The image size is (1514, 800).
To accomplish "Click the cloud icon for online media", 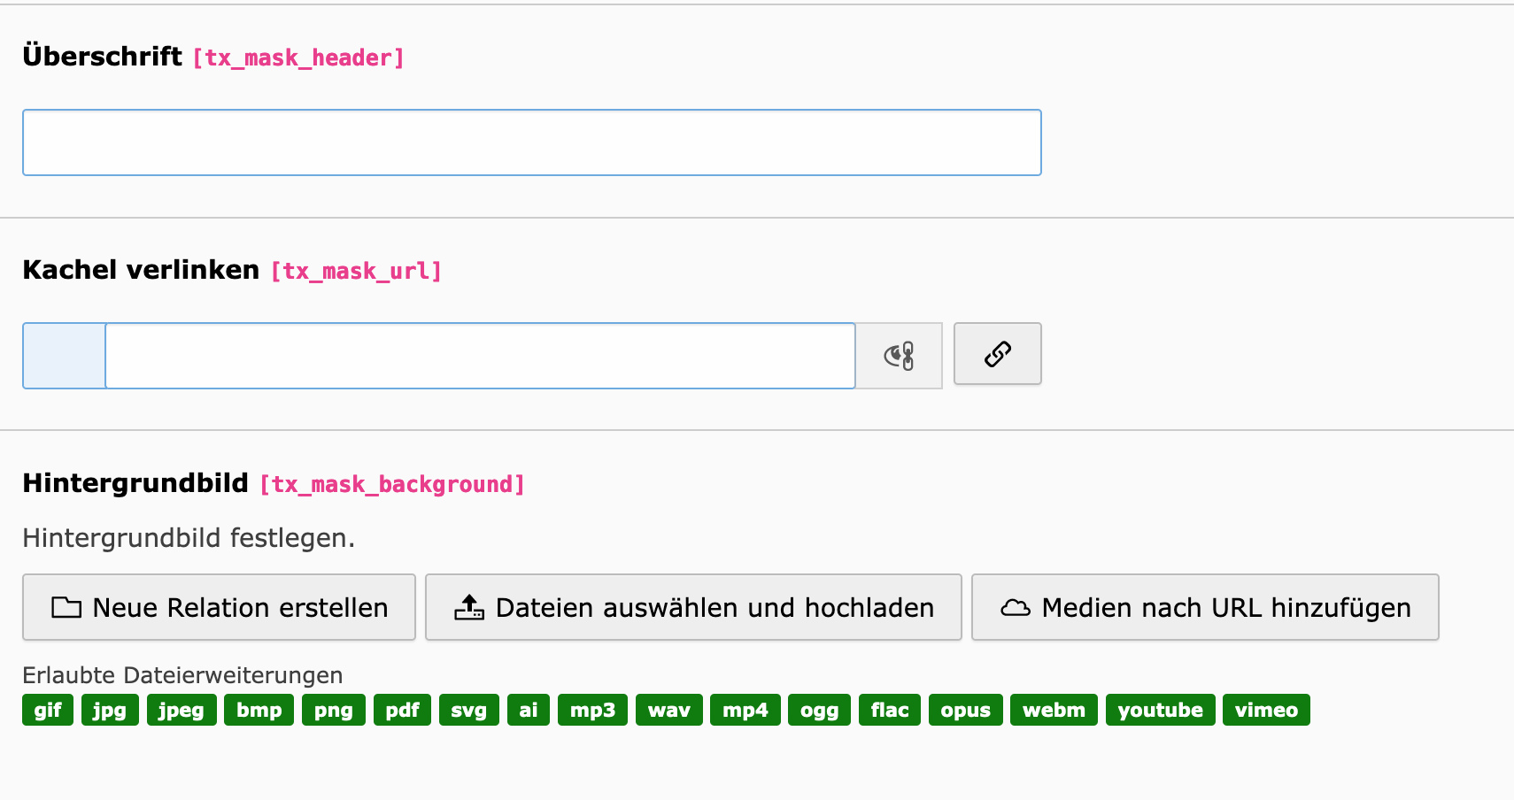I will pos(1015,607).
